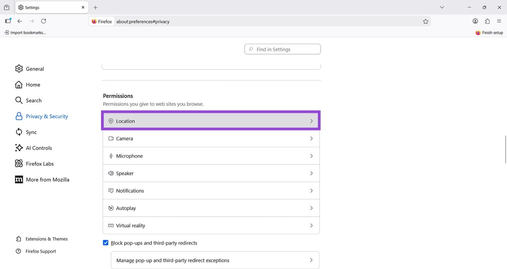Disable blocking of pop-ups and redirects
Viewport: 507px width, 269px height.
pos(106,242)
